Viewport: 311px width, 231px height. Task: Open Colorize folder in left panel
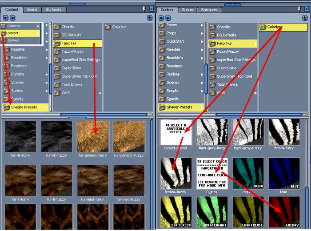click(128, 27)
